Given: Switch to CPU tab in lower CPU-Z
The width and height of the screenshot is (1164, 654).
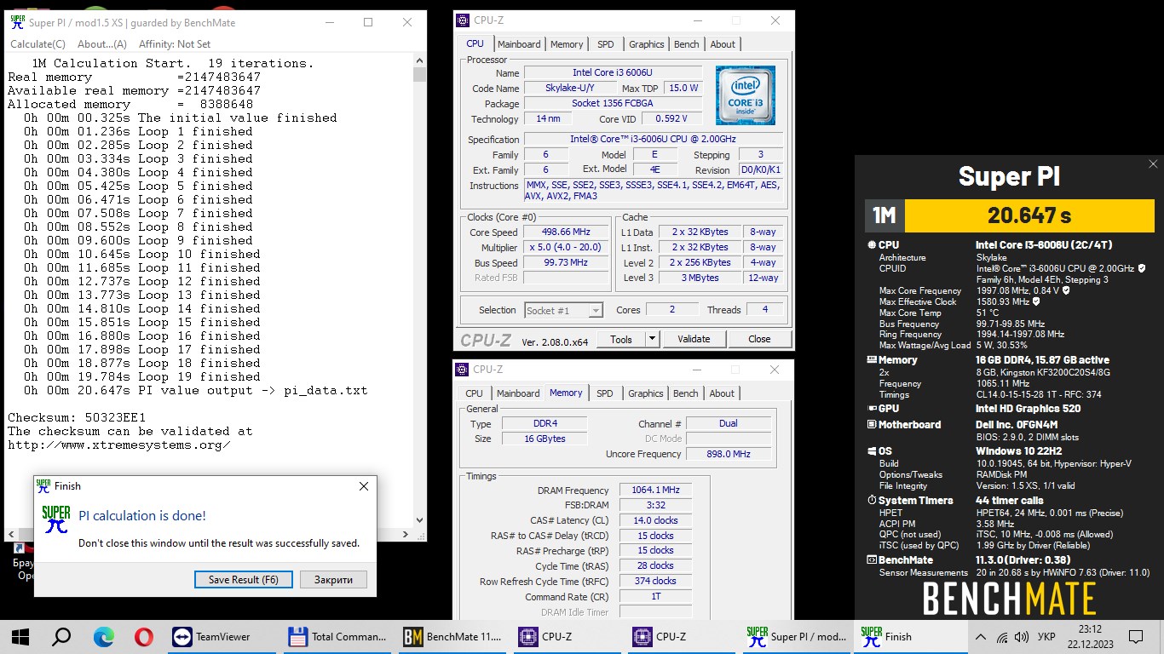Looking at the screenshot, I should [x=474, y=393].
